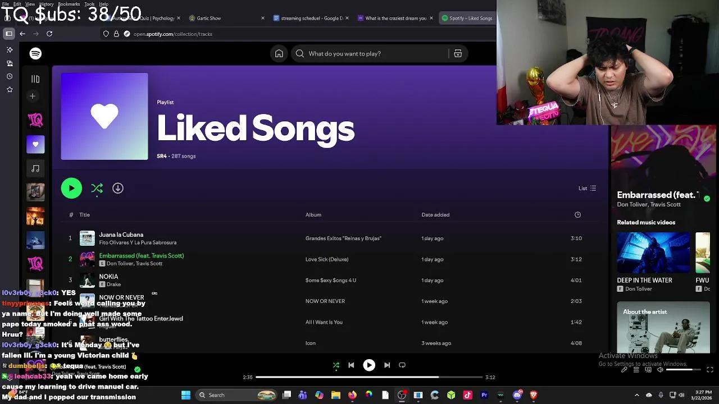The height and width of the screenshot is (404, 719).
Task: Open Discord from taskbar
Action: click(x=517, y=395)
